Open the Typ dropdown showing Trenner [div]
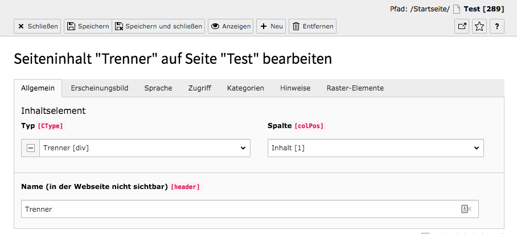 point(145,148)
